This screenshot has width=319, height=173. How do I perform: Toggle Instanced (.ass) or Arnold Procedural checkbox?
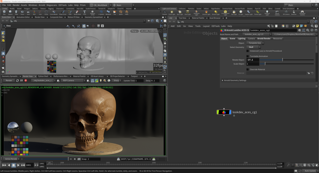(x=248, y=51)
